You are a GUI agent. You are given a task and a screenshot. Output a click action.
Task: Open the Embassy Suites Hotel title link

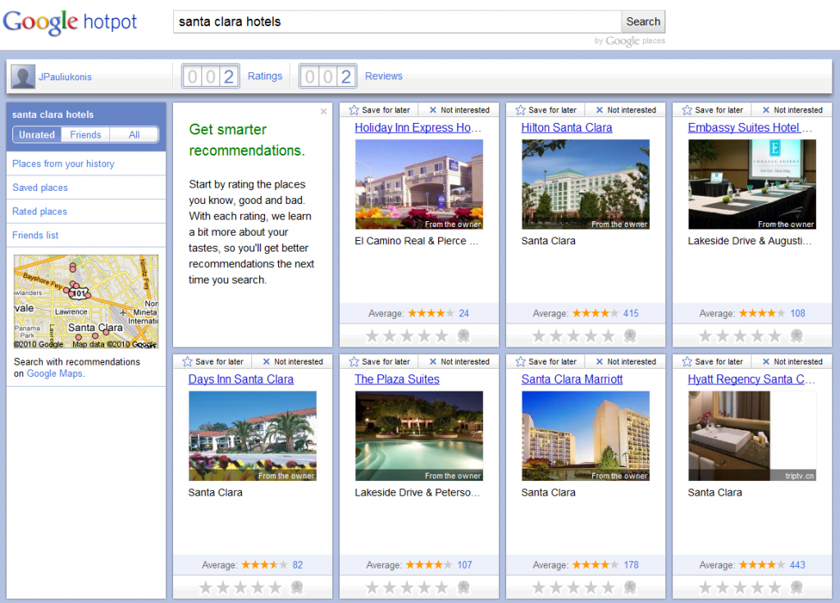point(750,127)
